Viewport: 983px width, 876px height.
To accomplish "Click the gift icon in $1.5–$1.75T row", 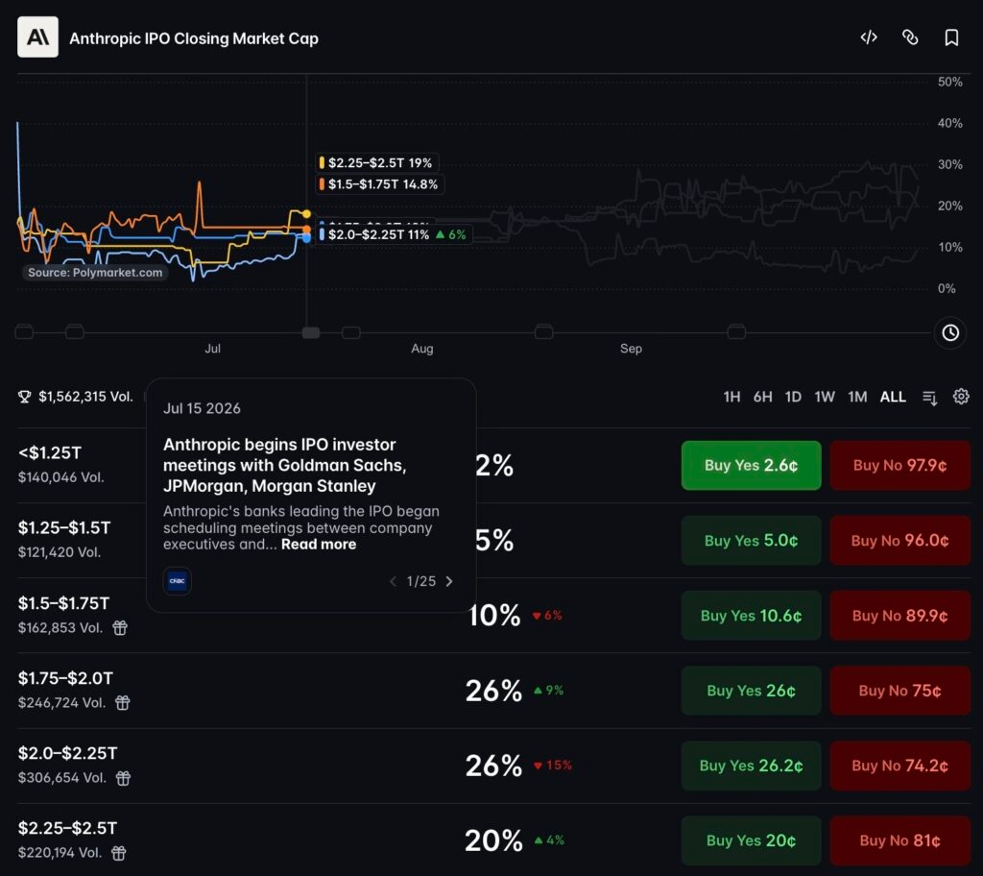I will 120,627.
